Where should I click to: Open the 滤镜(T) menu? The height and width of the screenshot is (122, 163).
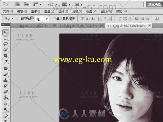(x=77, y=11)
